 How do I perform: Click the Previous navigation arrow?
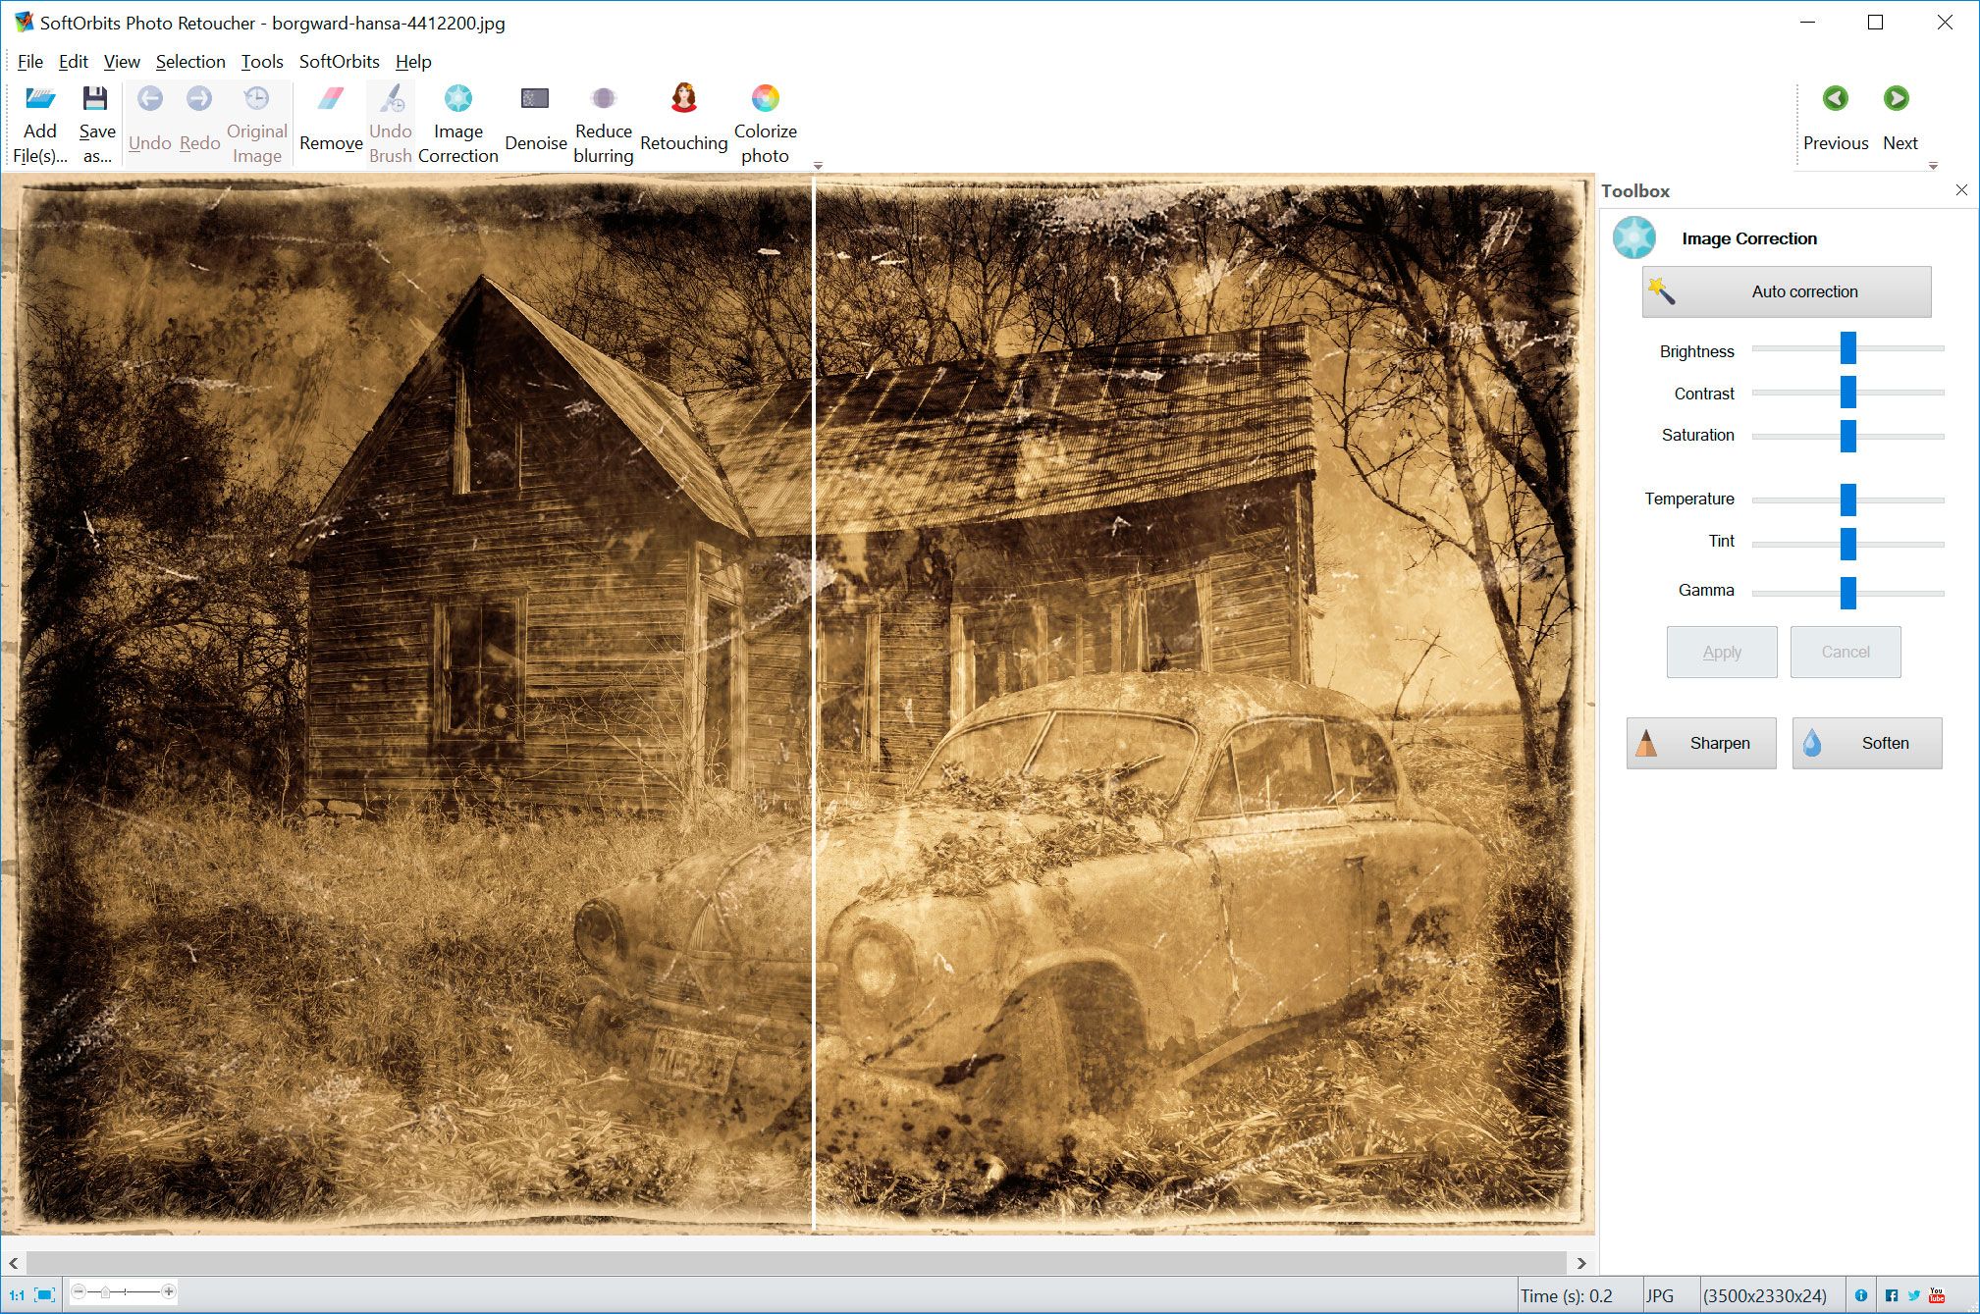tap(1835, 98)
